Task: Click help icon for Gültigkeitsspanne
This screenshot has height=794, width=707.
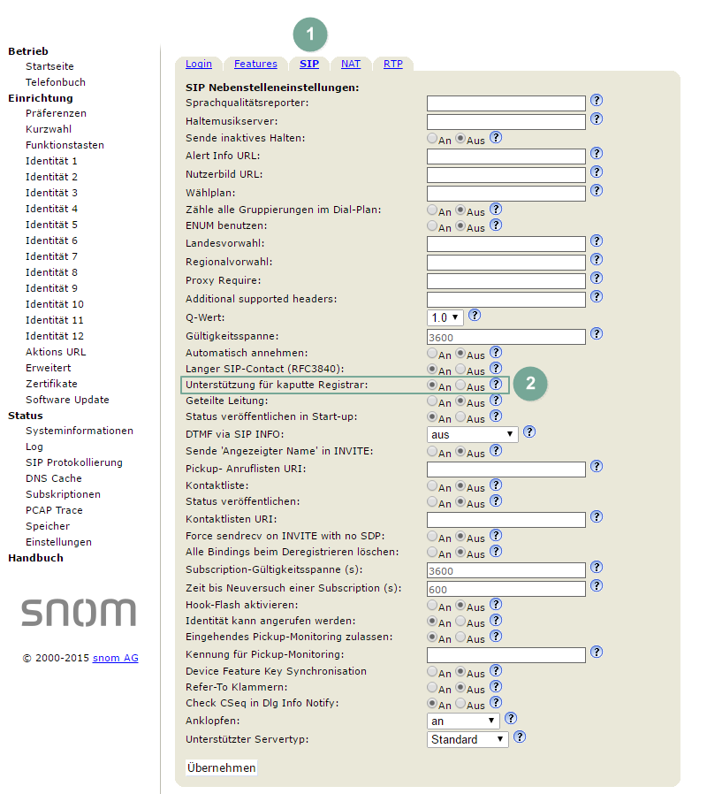Action: pos(597,333)
